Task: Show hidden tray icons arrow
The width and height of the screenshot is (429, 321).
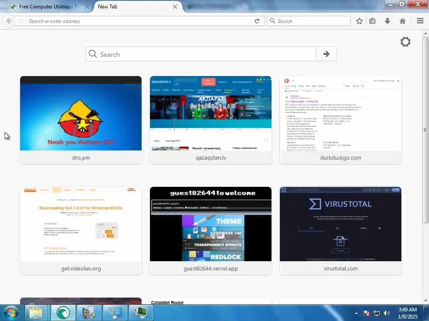Action: [356, 313]
